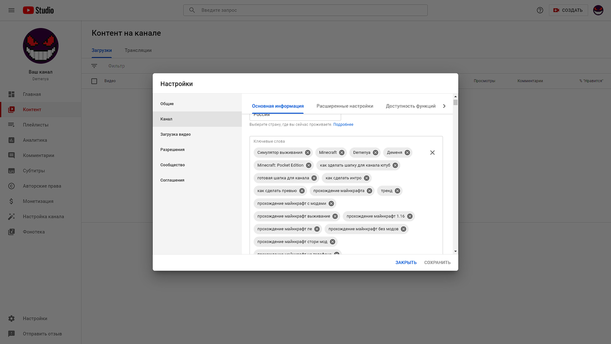
Task: Clear all keywords with the large X
Action: pos(432,152)
